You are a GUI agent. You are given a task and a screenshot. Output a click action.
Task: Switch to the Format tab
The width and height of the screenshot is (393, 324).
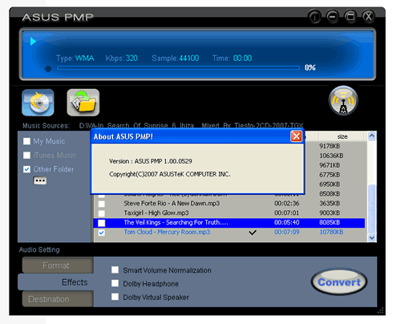point(58,265)
